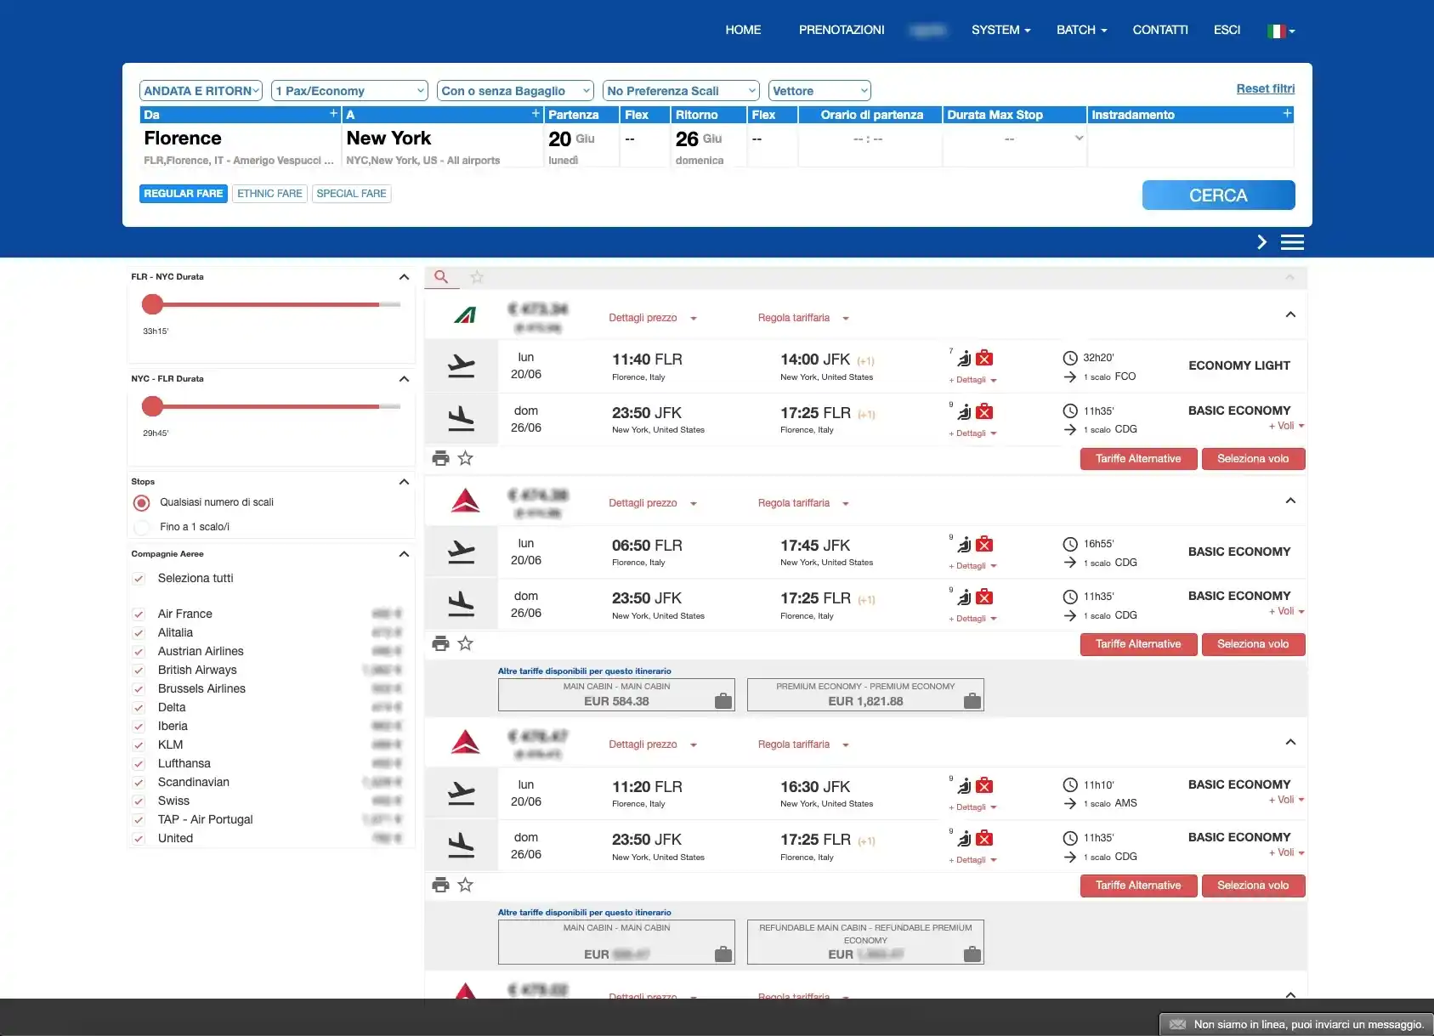This screenshot has width=1434, height=1036.
Task: Open the hamburger menu below search panel
Action: point(1292,242)
